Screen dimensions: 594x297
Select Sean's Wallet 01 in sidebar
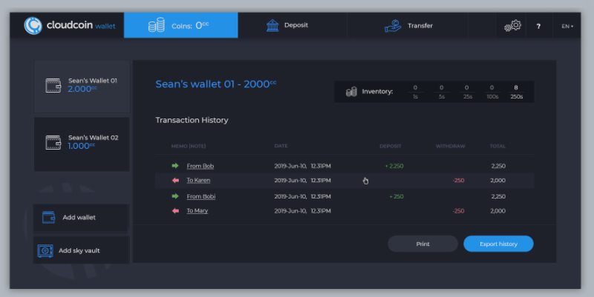[x=82, y=87]
